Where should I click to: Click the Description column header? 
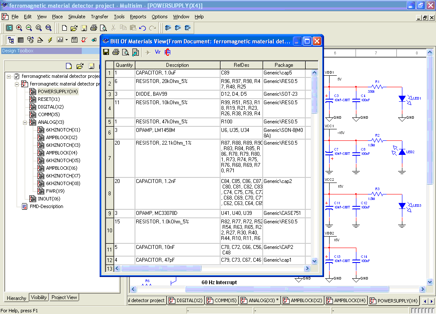[x=177, y=65]
